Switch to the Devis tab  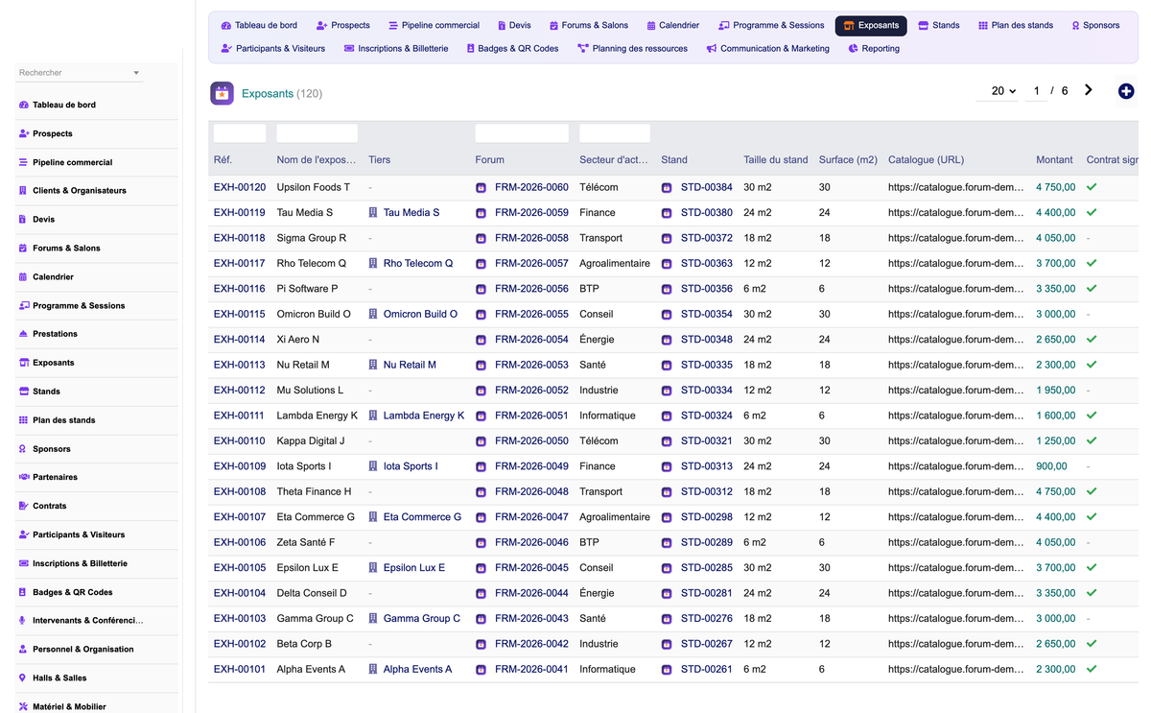point(514,25)
